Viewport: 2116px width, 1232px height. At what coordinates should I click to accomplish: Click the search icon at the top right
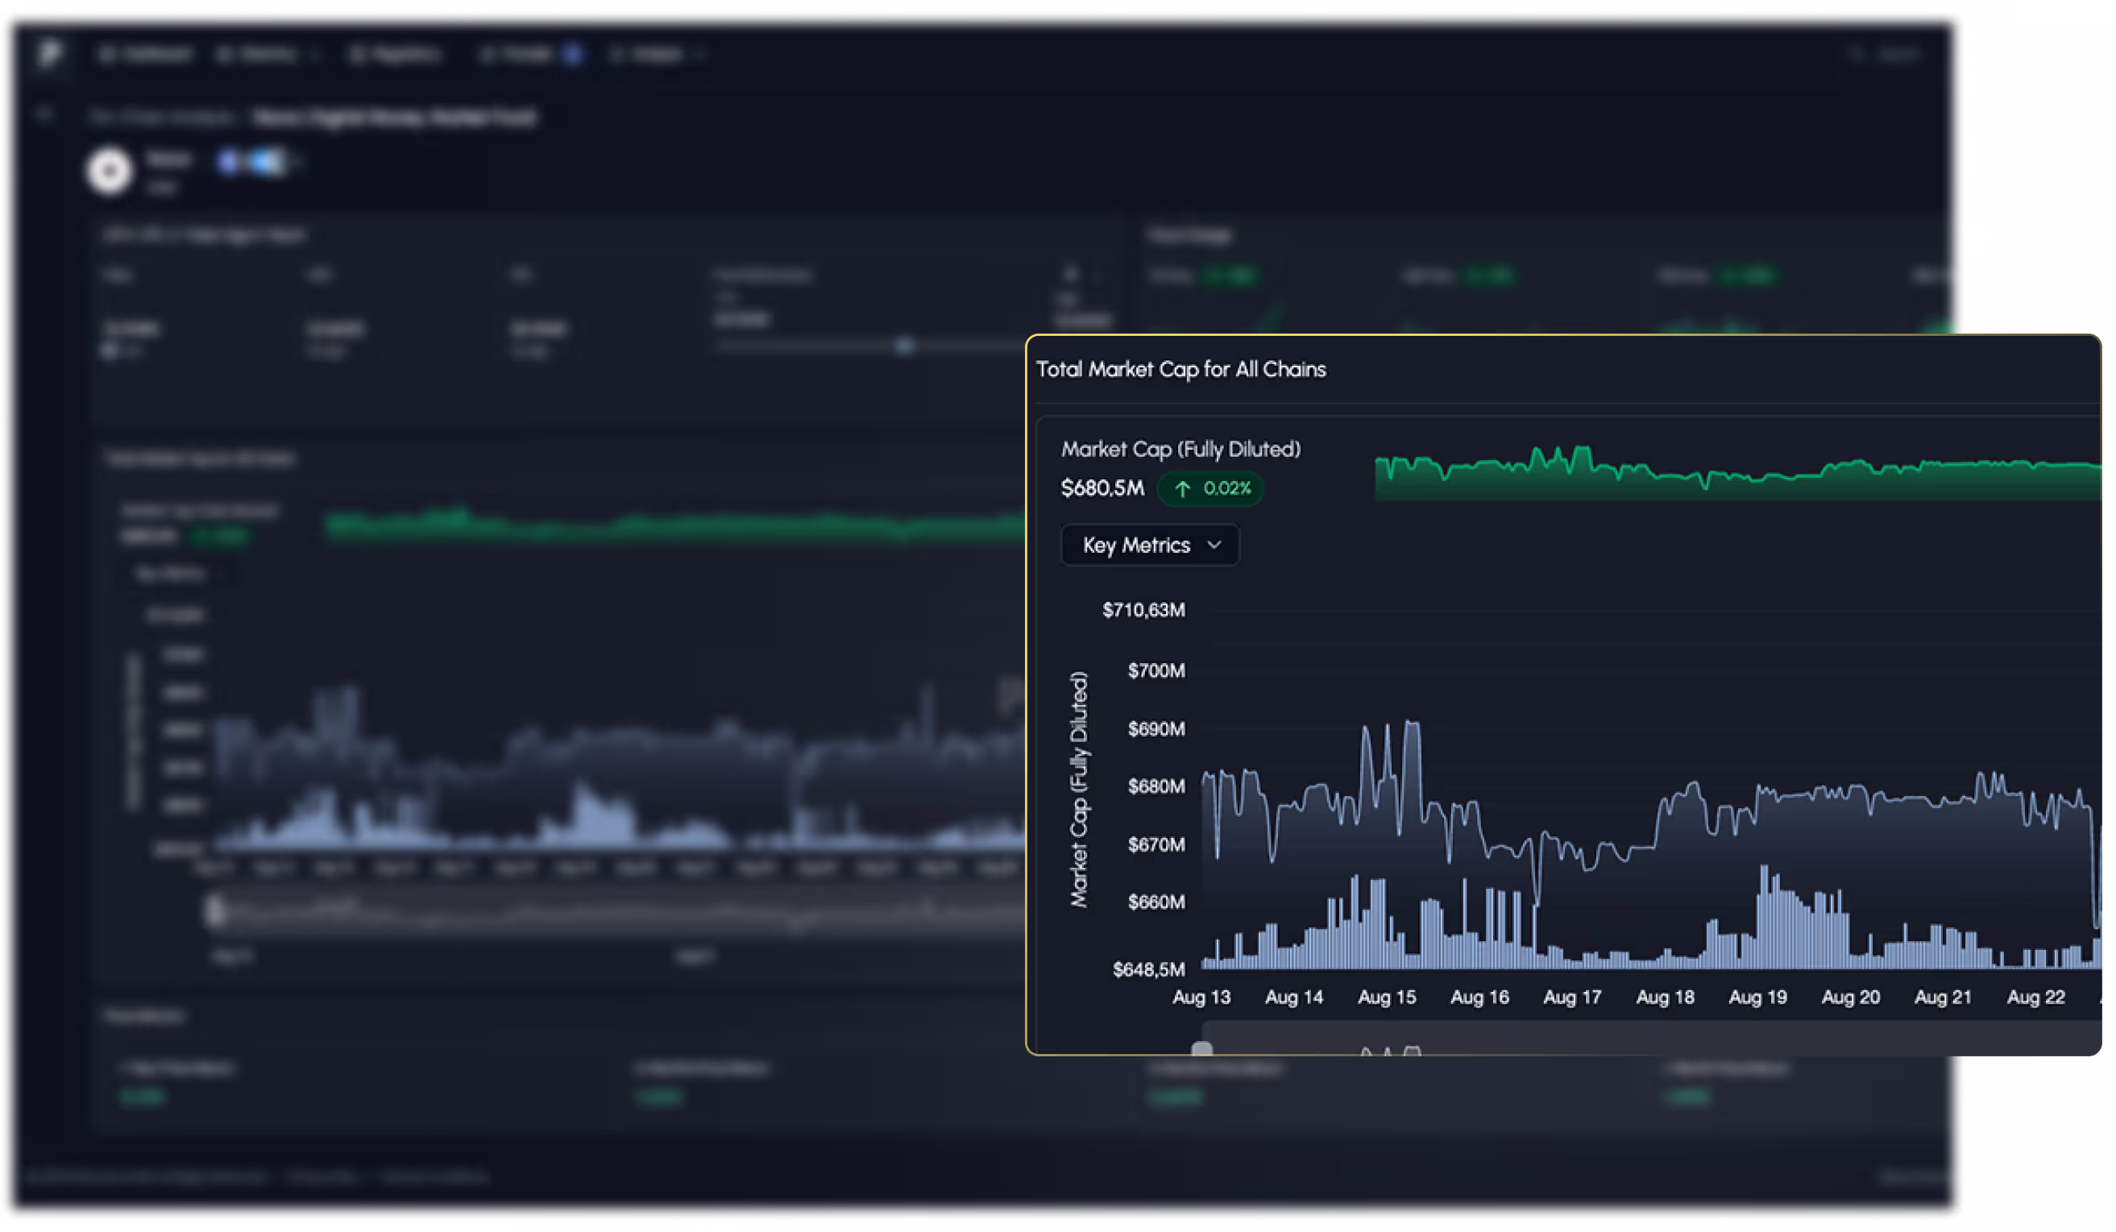click(1857, 55)
